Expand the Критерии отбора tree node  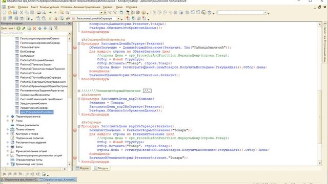point(8,134)
